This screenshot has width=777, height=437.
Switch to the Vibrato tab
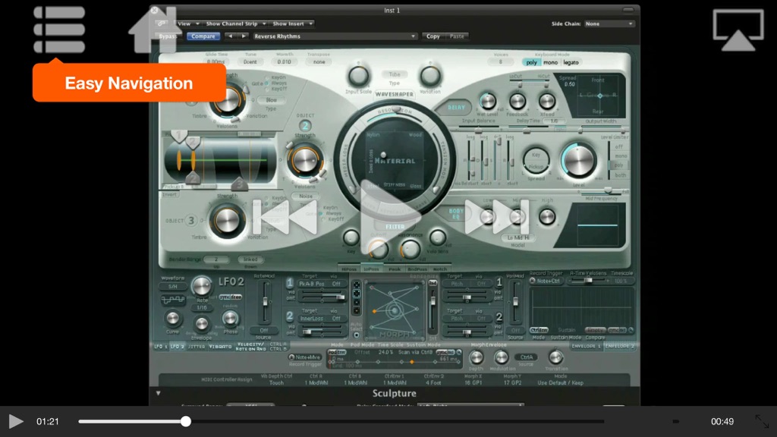tap(220, 347)
